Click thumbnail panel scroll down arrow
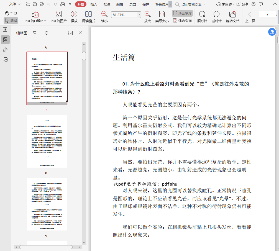 (x=84, y=243)
